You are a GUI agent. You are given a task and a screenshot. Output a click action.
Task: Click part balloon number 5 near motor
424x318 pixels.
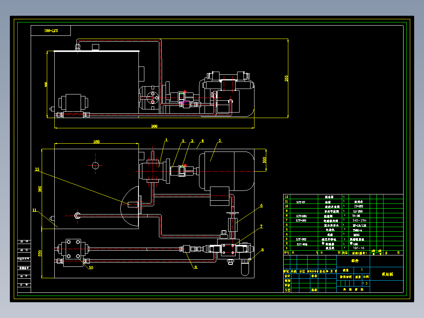coord(220,141)
